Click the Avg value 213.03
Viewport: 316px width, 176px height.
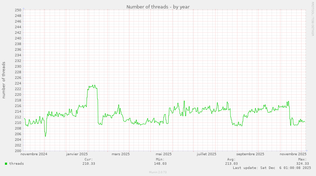231,164
